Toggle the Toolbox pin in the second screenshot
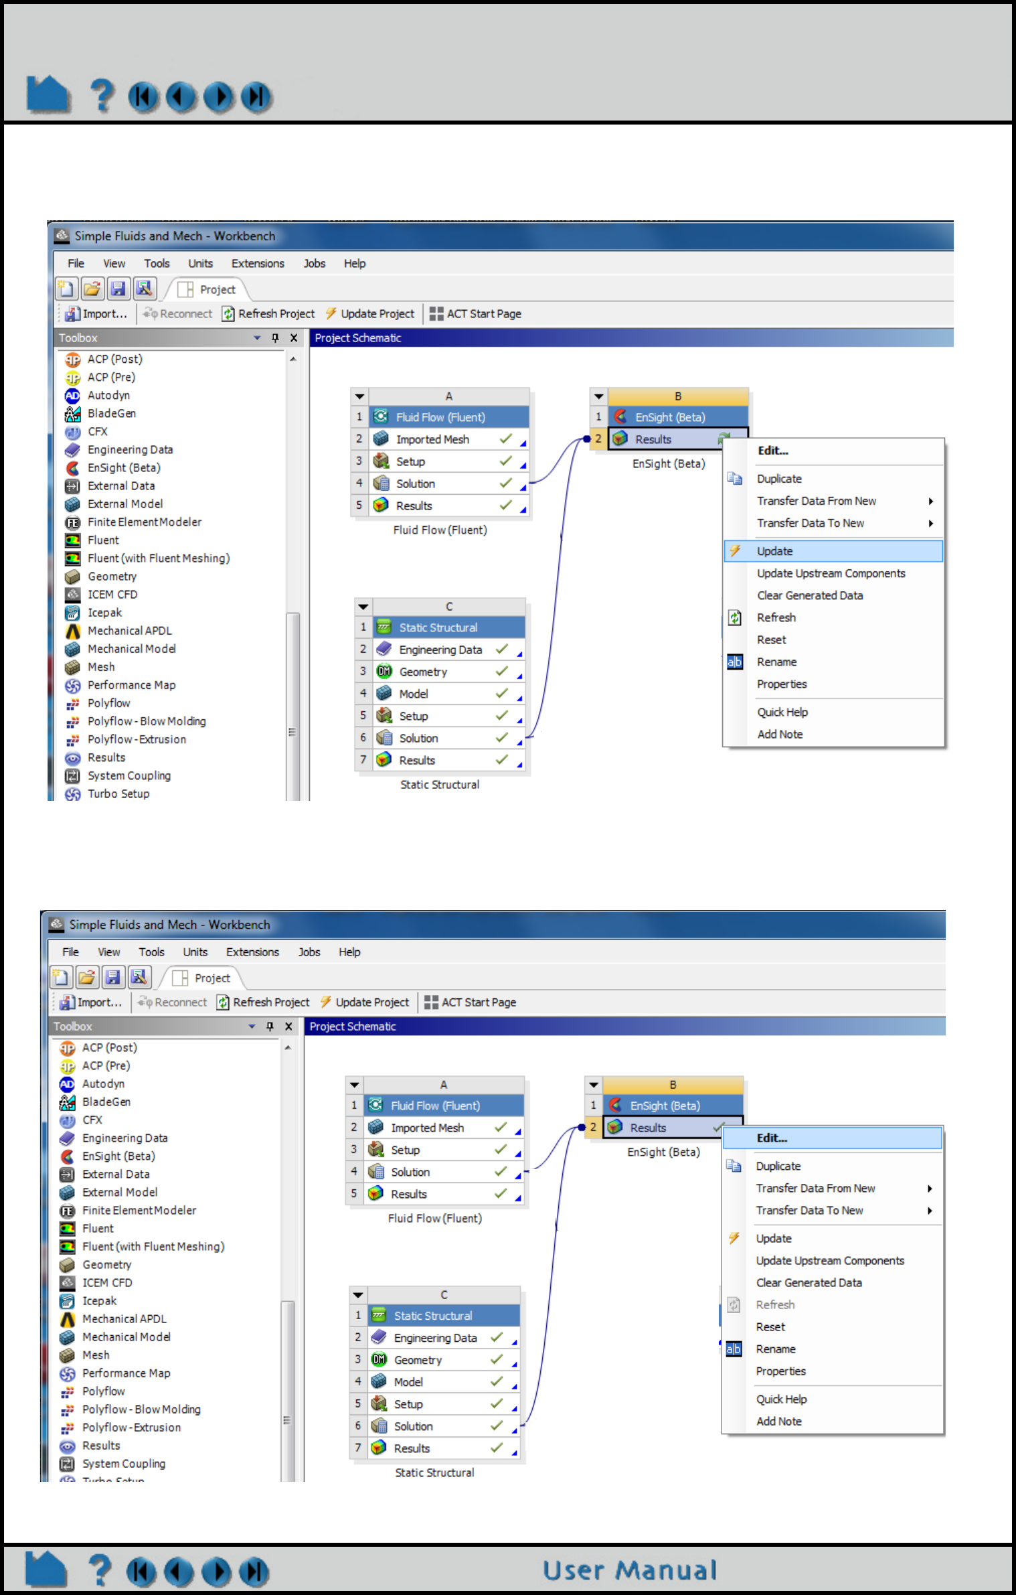The height and width of the screenshot is (1595, 1016). (x=270, y=1027)
